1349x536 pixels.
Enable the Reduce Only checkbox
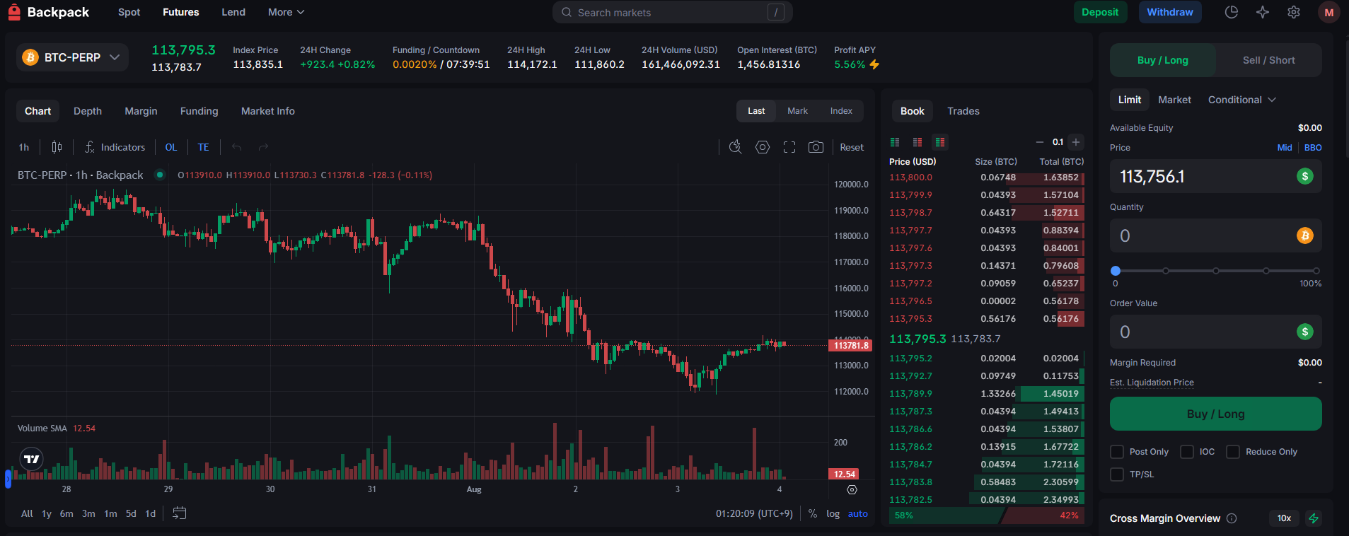(x=1233, y=452)
